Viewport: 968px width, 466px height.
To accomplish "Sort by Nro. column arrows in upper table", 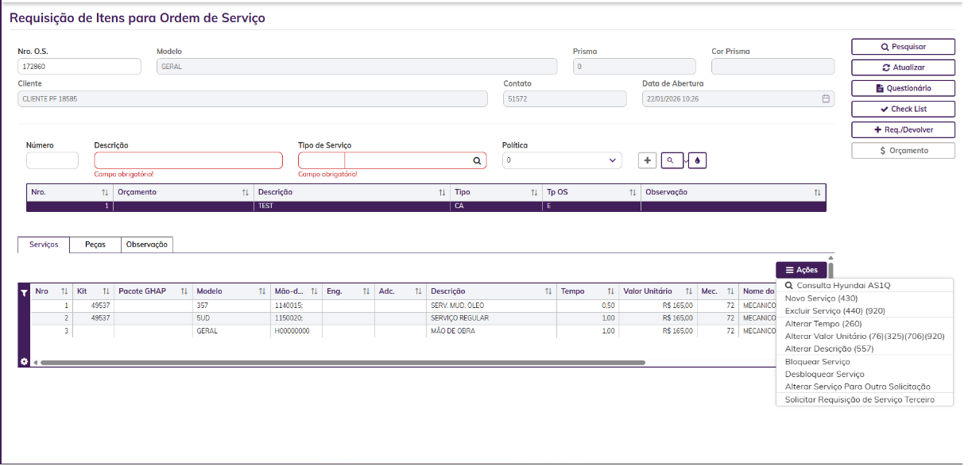I will tap(105, 192).
